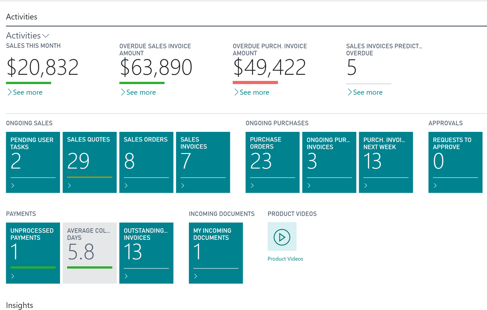Click the See more chevron under Sales Invoices Predicted

point(350,92)
